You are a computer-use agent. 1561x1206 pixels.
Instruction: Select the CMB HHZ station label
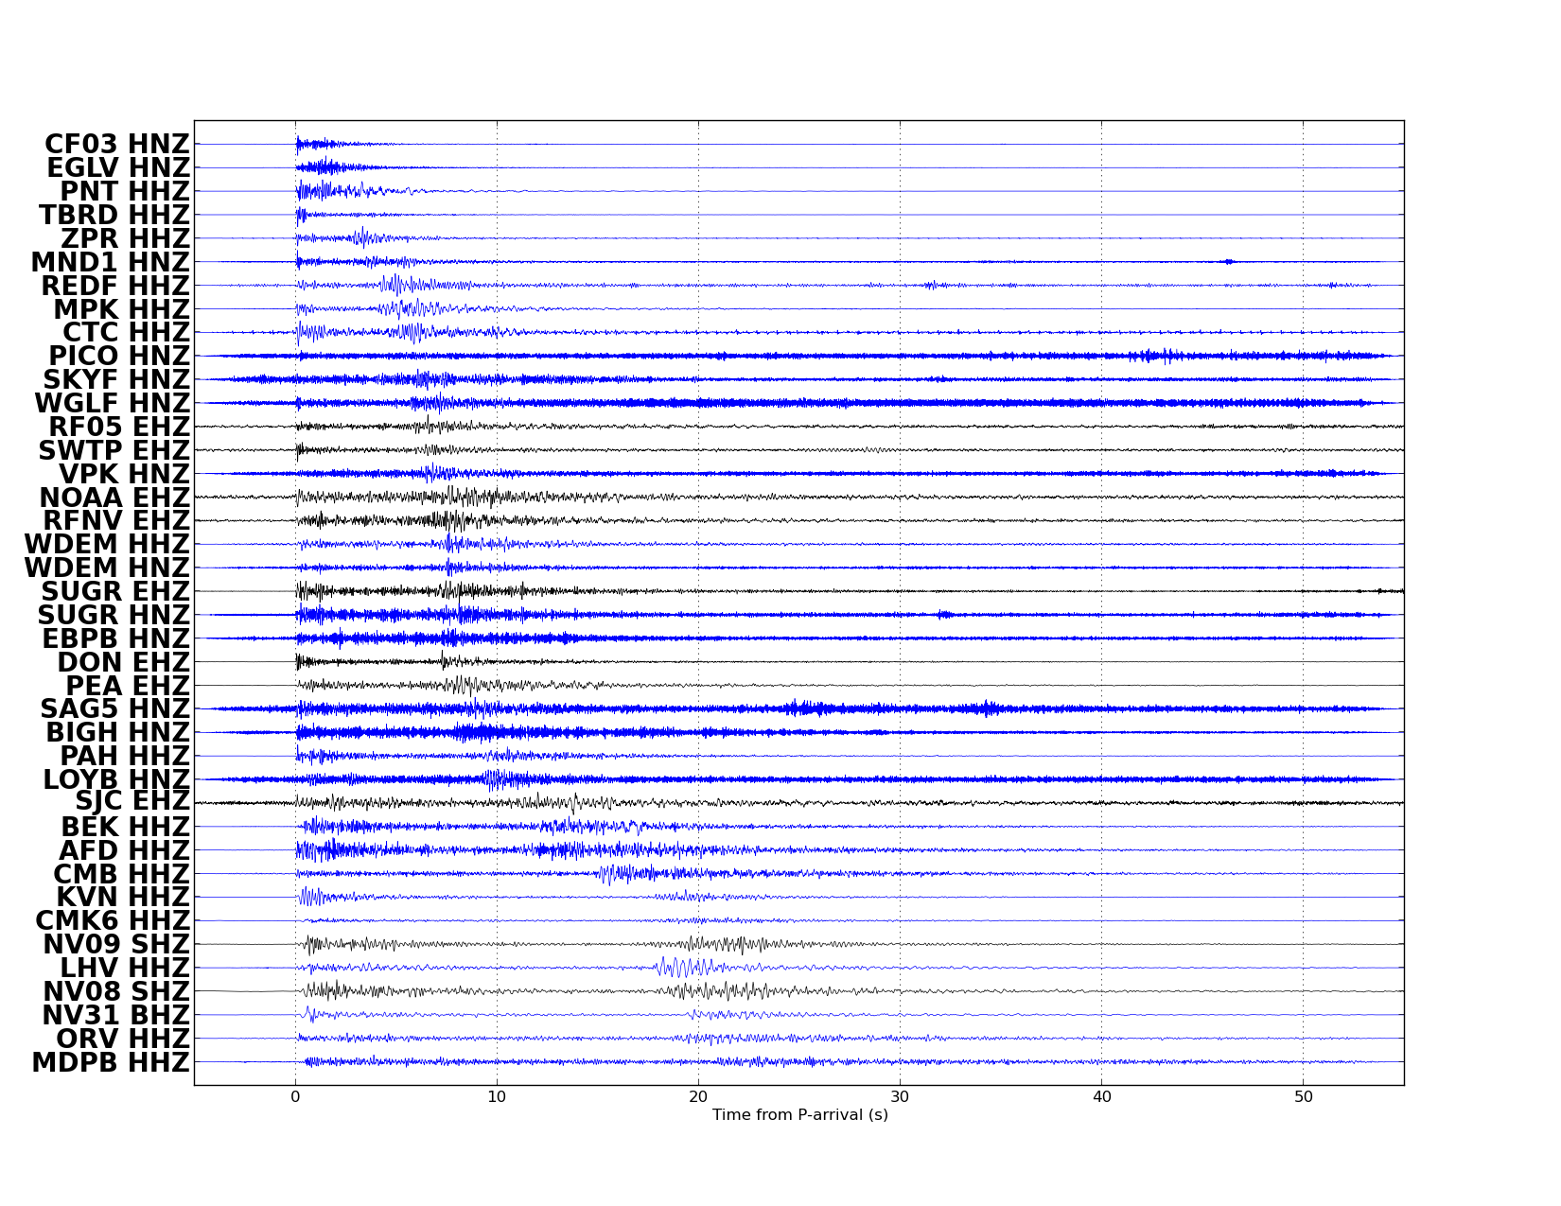(x=121, y=874)
